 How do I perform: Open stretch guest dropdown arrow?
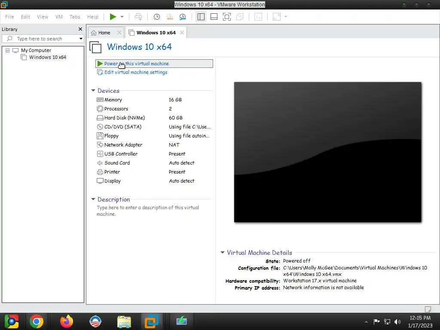286,17
